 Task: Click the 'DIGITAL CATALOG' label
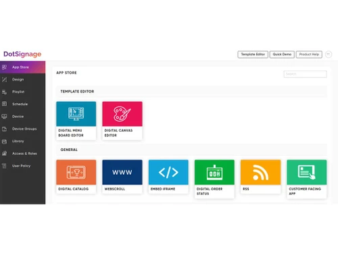(x=73, y=189)
